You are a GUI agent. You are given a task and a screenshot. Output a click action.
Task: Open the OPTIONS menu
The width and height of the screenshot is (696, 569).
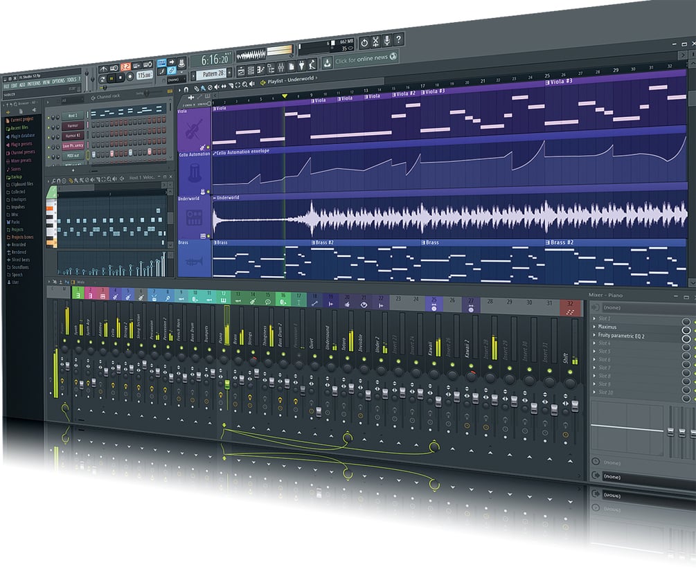point(58,81)
